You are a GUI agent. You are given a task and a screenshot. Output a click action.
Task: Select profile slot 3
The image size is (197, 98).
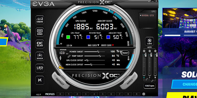click(x=86, y=94)
